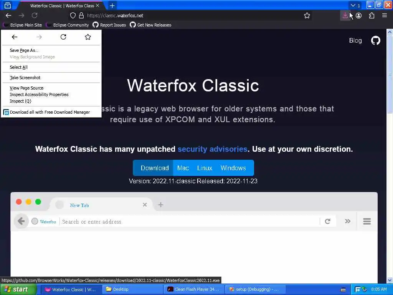Click the browser forward arrow in toolbar

click(x=21, y=15)
